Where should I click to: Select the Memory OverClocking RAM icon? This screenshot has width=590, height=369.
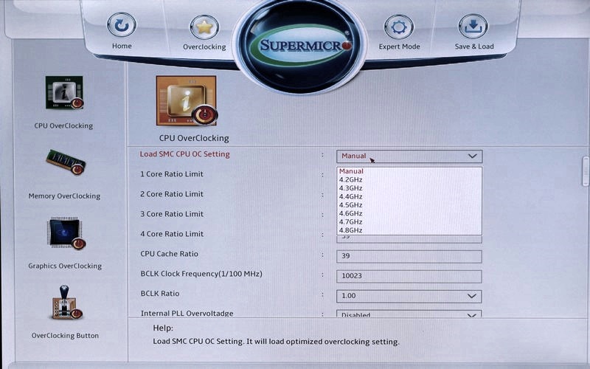coord(66,162)
